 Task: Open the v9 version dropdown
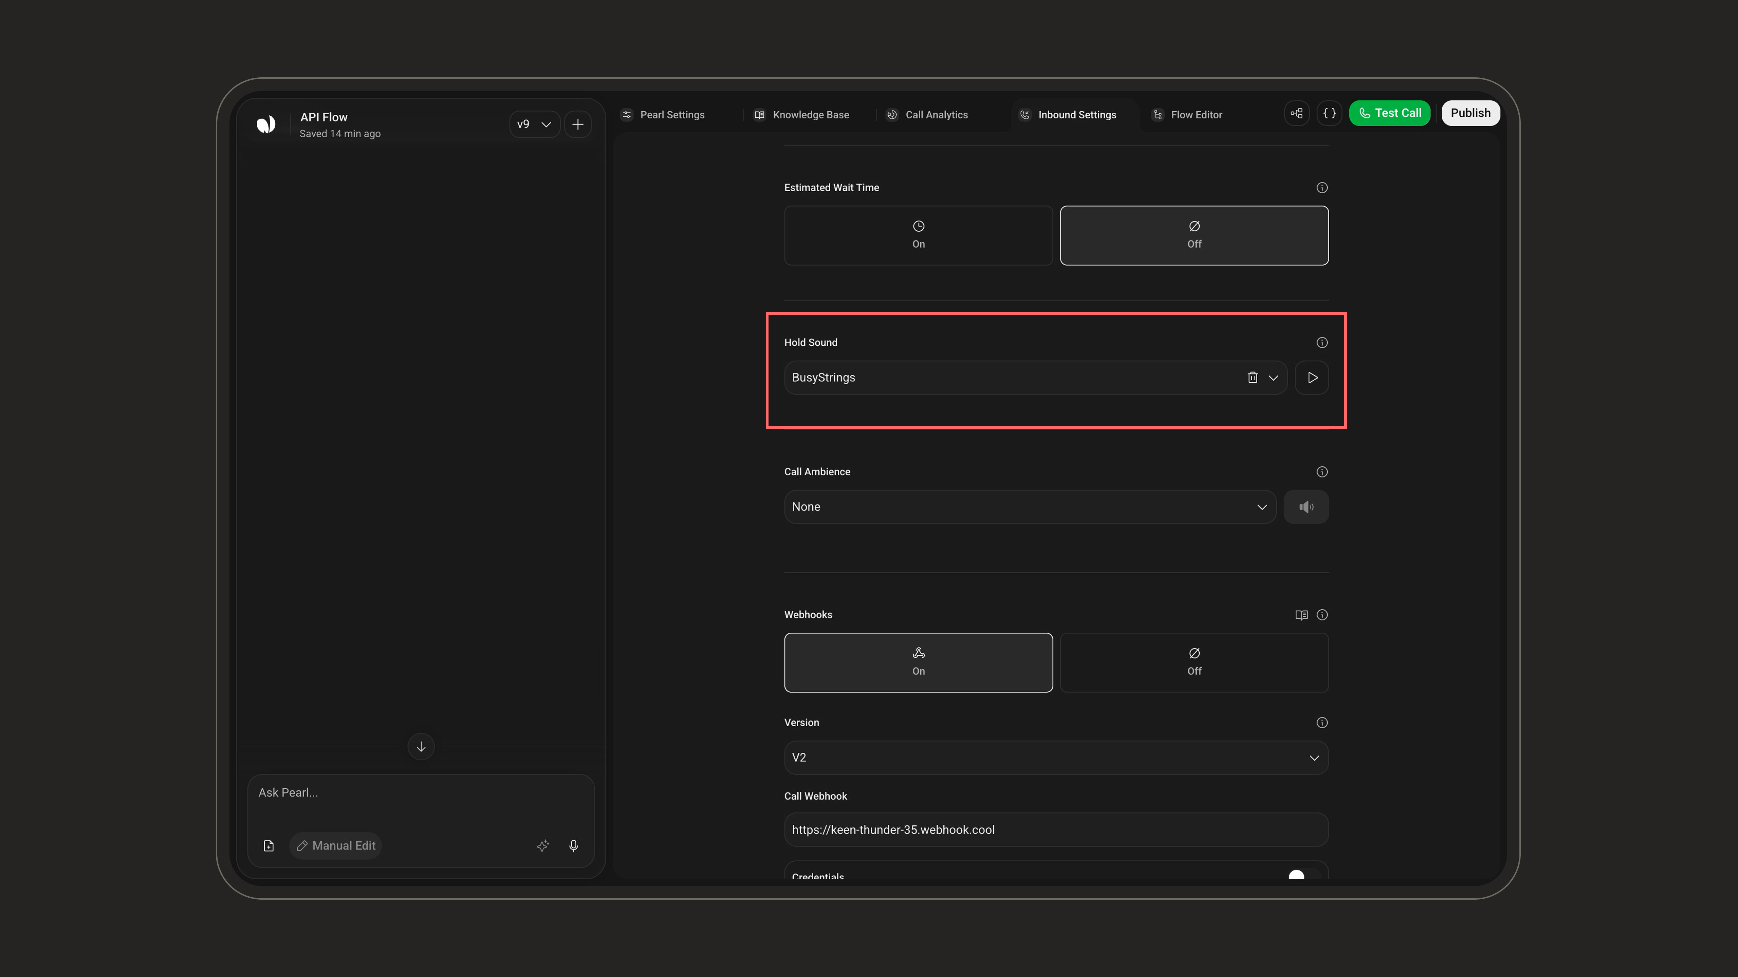pos(534,124)
